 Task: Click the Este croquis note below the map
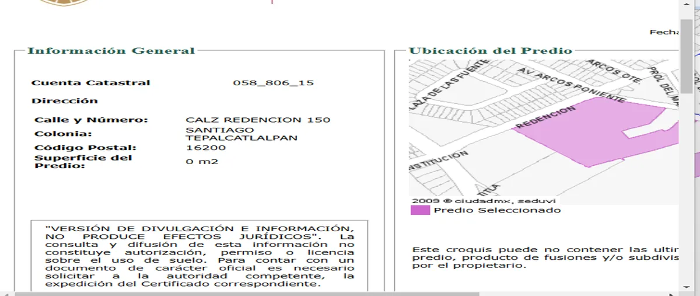tap(545, 257)
